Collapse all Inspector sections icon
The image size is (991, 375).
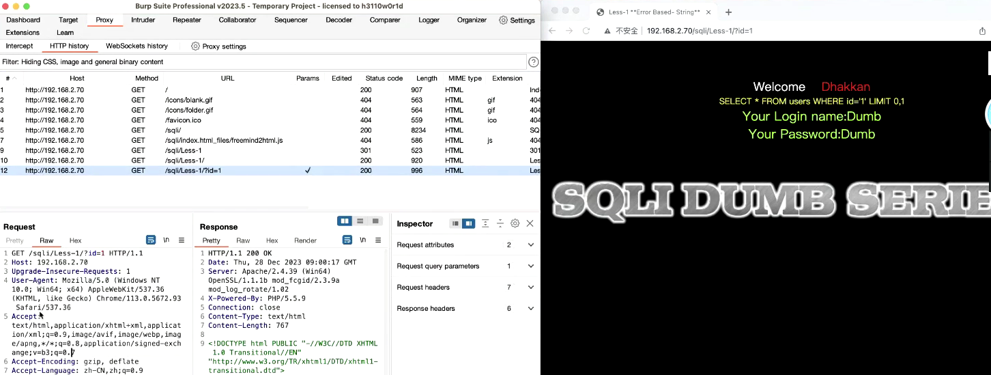tap(500, 223)
